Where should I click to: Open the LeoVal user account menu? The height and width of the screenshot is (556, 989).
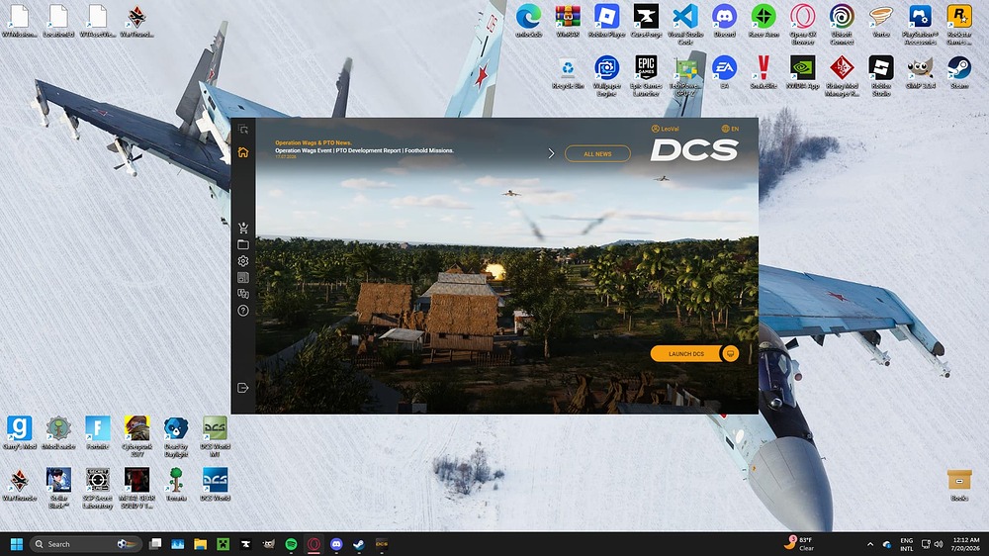[665, 129]
